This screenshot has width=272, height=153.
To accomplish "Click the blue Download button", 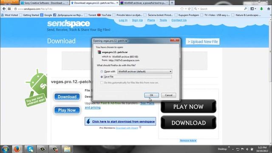I will pos(67,97).
